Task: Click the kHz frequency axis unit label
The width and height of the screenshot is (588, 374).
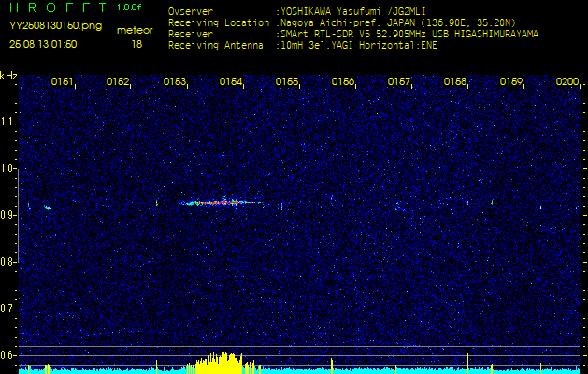Action: pyautogui.click(x=8, y=76)
